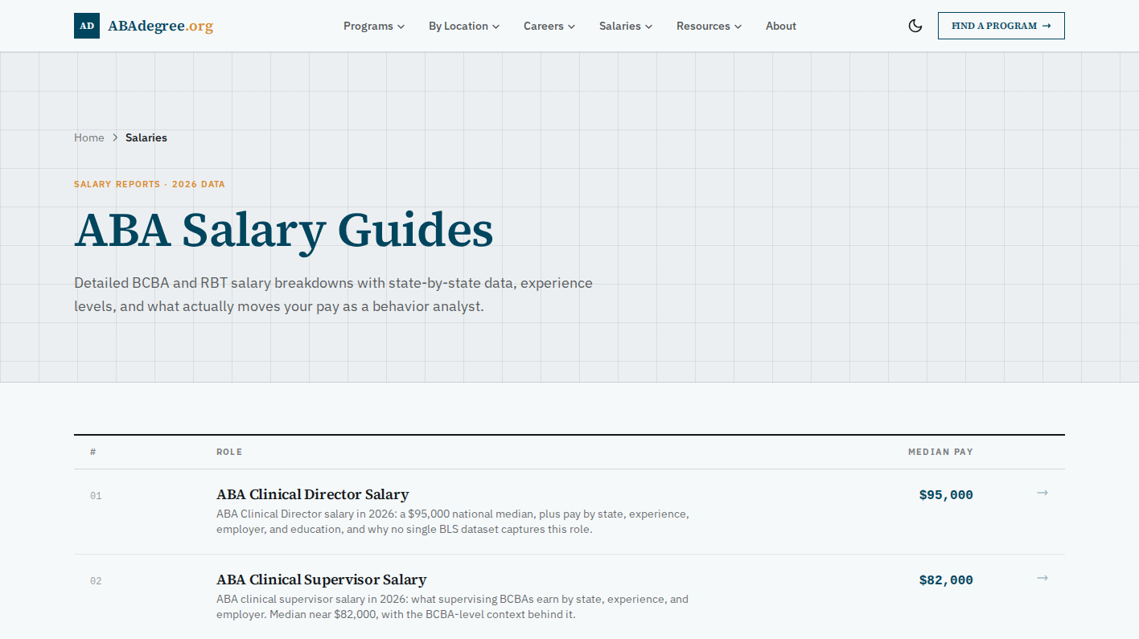The width and height of the screenshot is (1139, 639).
Task: Click Salaries breadcrumb item
Action: click(x=146, y=137)
